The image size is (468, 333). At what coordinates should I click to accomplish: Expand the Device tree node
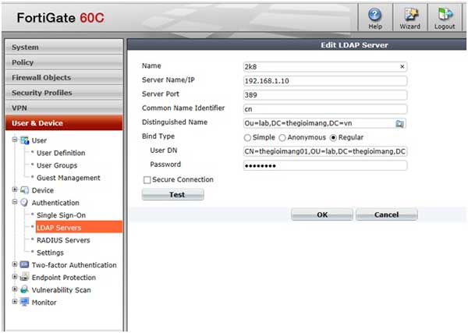click(x=14, y=190)
